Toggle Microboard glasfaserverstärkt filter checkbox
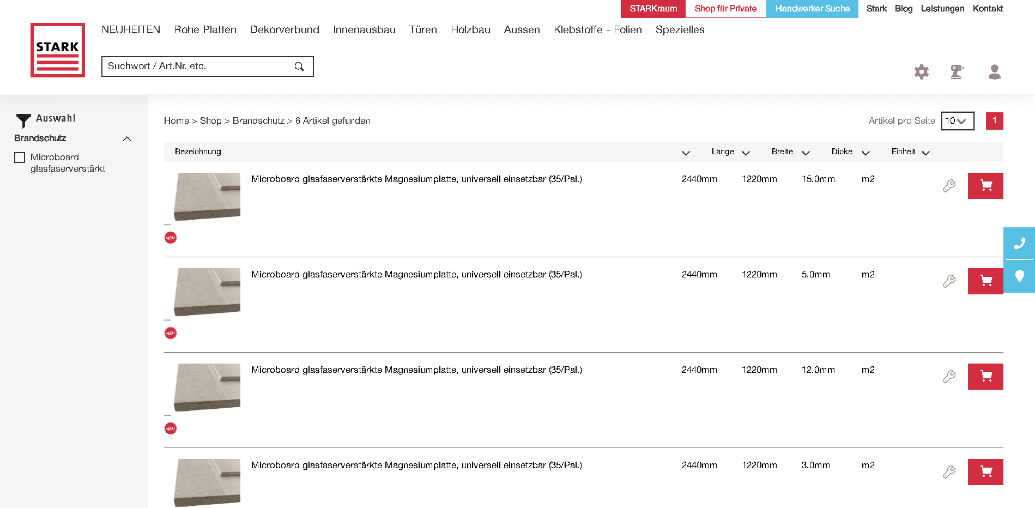This screenshot has width=1035, height=508. coord(20,158)
